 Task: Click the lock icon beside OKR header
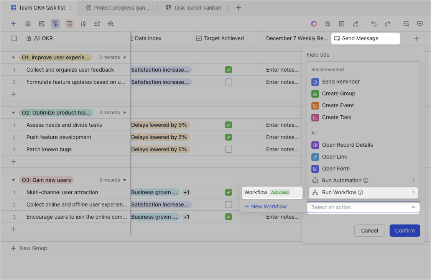tap(29, 38)
